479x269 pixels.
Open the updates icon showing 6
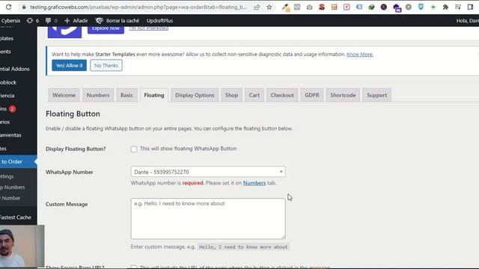click(33, 20)
